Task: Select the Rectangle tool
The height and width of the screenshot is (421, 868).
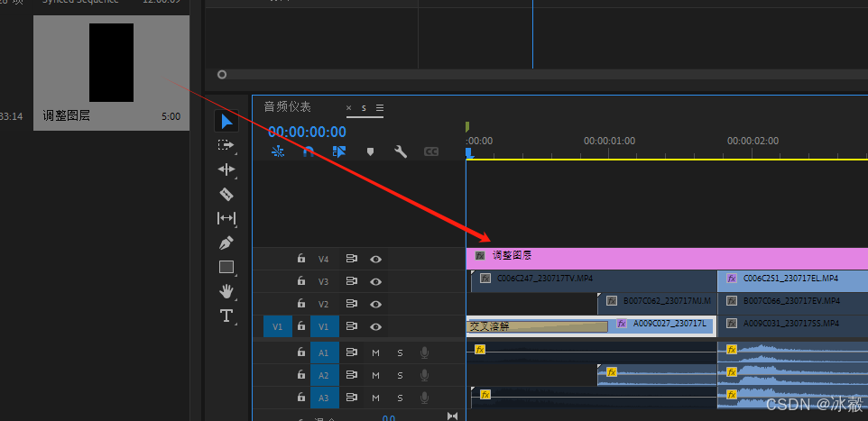Action: click(226, 267)
